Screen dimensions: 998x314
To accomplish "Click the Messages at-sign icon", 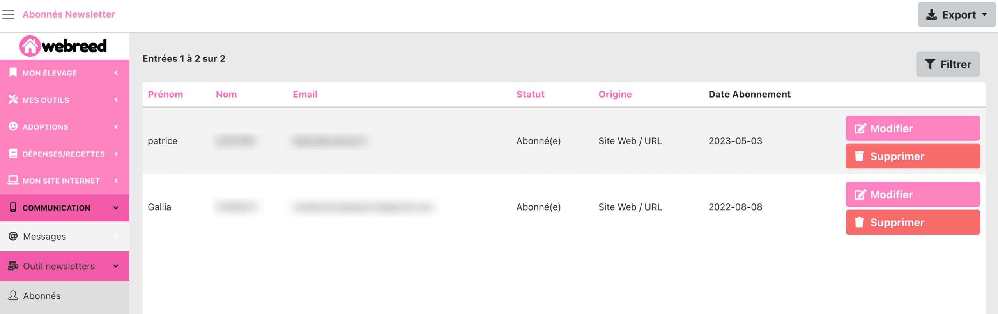I will pyautogui.click(x=13, y=236).
